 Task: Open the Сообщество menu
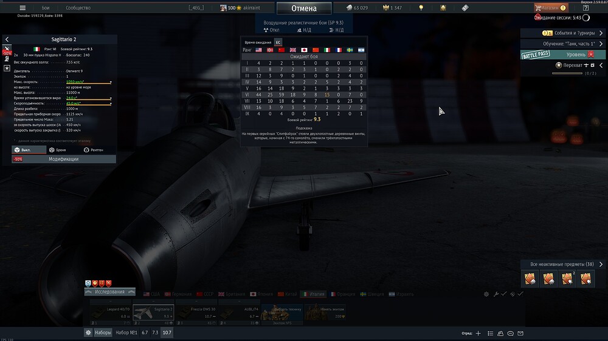[78, 8]
